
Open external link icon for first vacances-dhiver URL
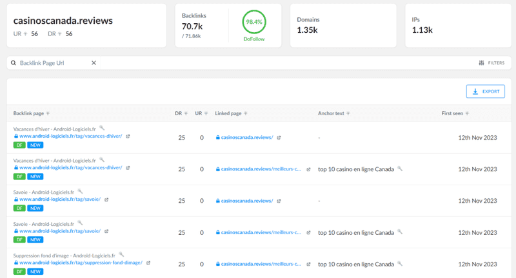[x=128, y=136]
